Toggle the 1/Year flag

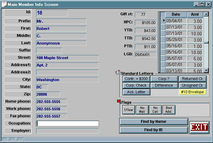(x=128, y=110)
